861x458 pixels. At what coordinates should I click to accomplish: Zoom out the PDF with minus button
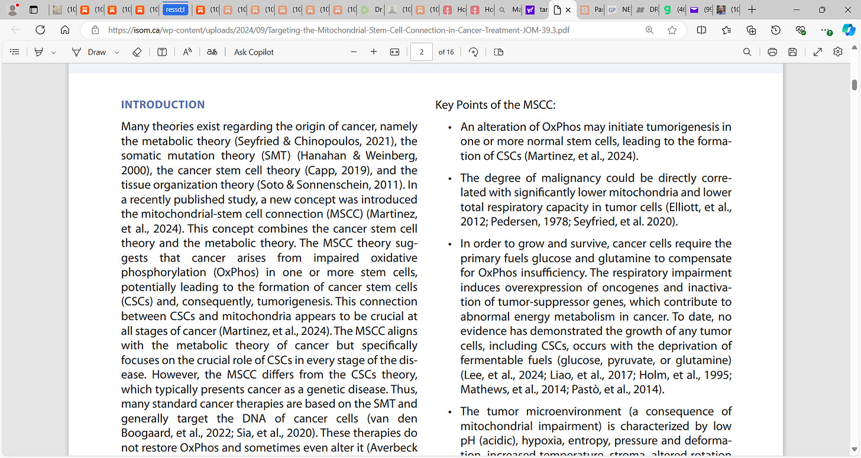tap(354, 52)
